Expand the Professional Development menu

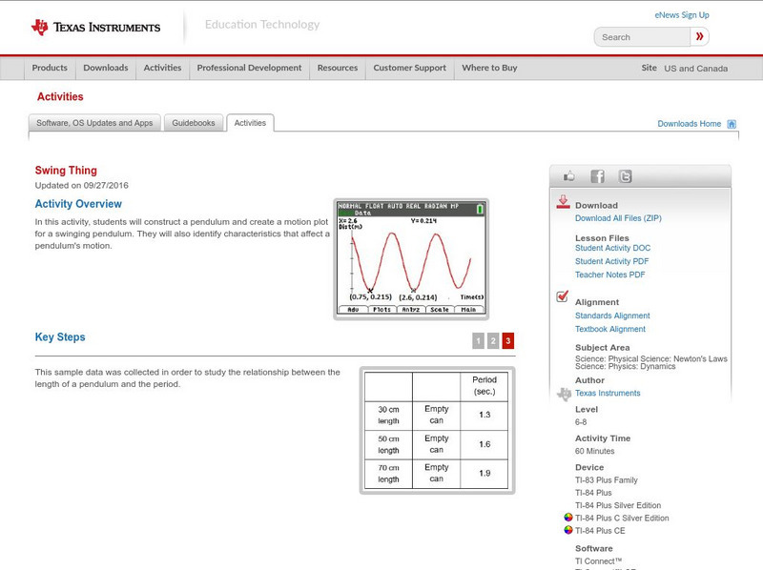(249, 68)
